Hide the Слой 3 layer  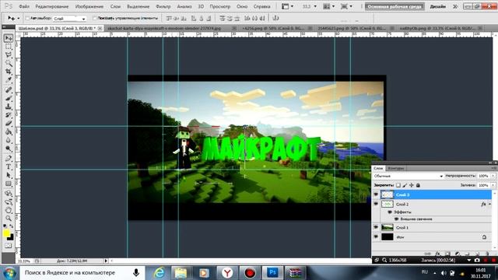tap(376, 194)
